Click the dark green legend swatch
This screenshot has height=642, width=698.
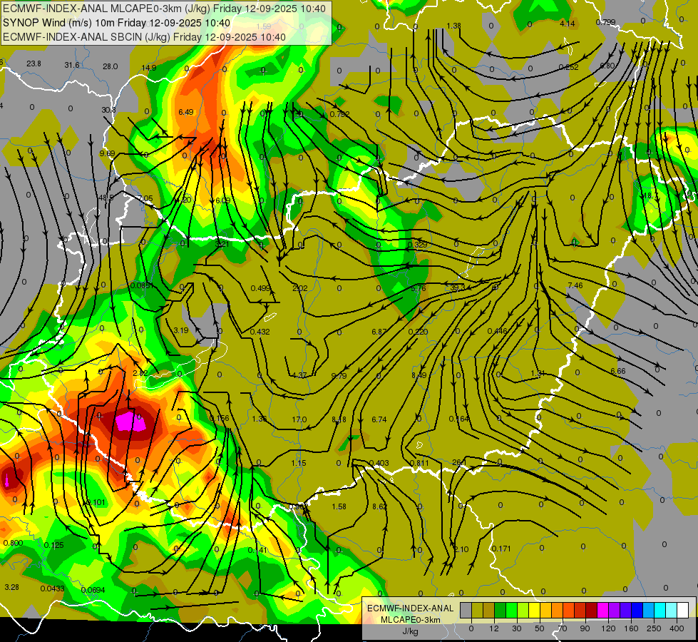coord(500,611)
